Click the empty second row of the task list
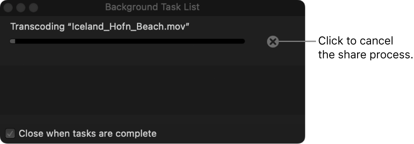Image resolution: width=414 pixels, height=144 pixels. click(152, 90)
